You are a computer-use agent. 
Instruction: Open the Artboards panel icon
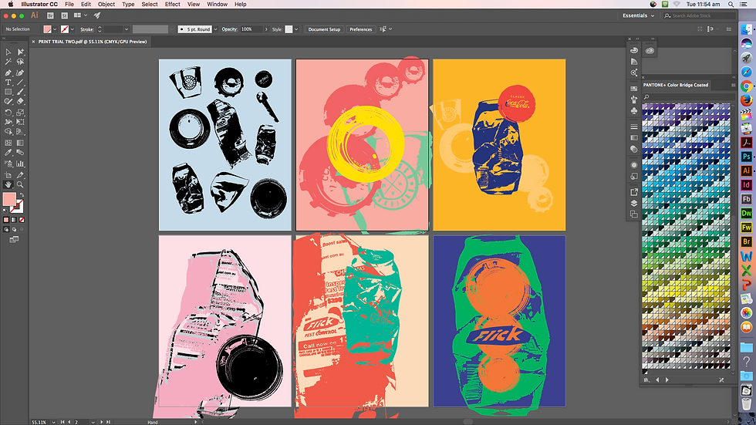click(634, 214)
